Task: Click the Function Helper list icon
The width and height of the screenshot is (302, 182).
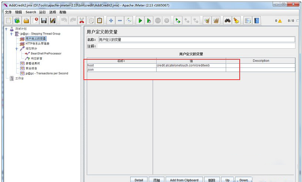Action: click(248, 21)
